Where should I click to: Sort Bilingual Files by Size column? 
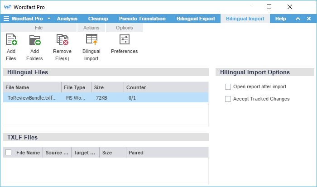pyautogui.click(x=107, y=87)
